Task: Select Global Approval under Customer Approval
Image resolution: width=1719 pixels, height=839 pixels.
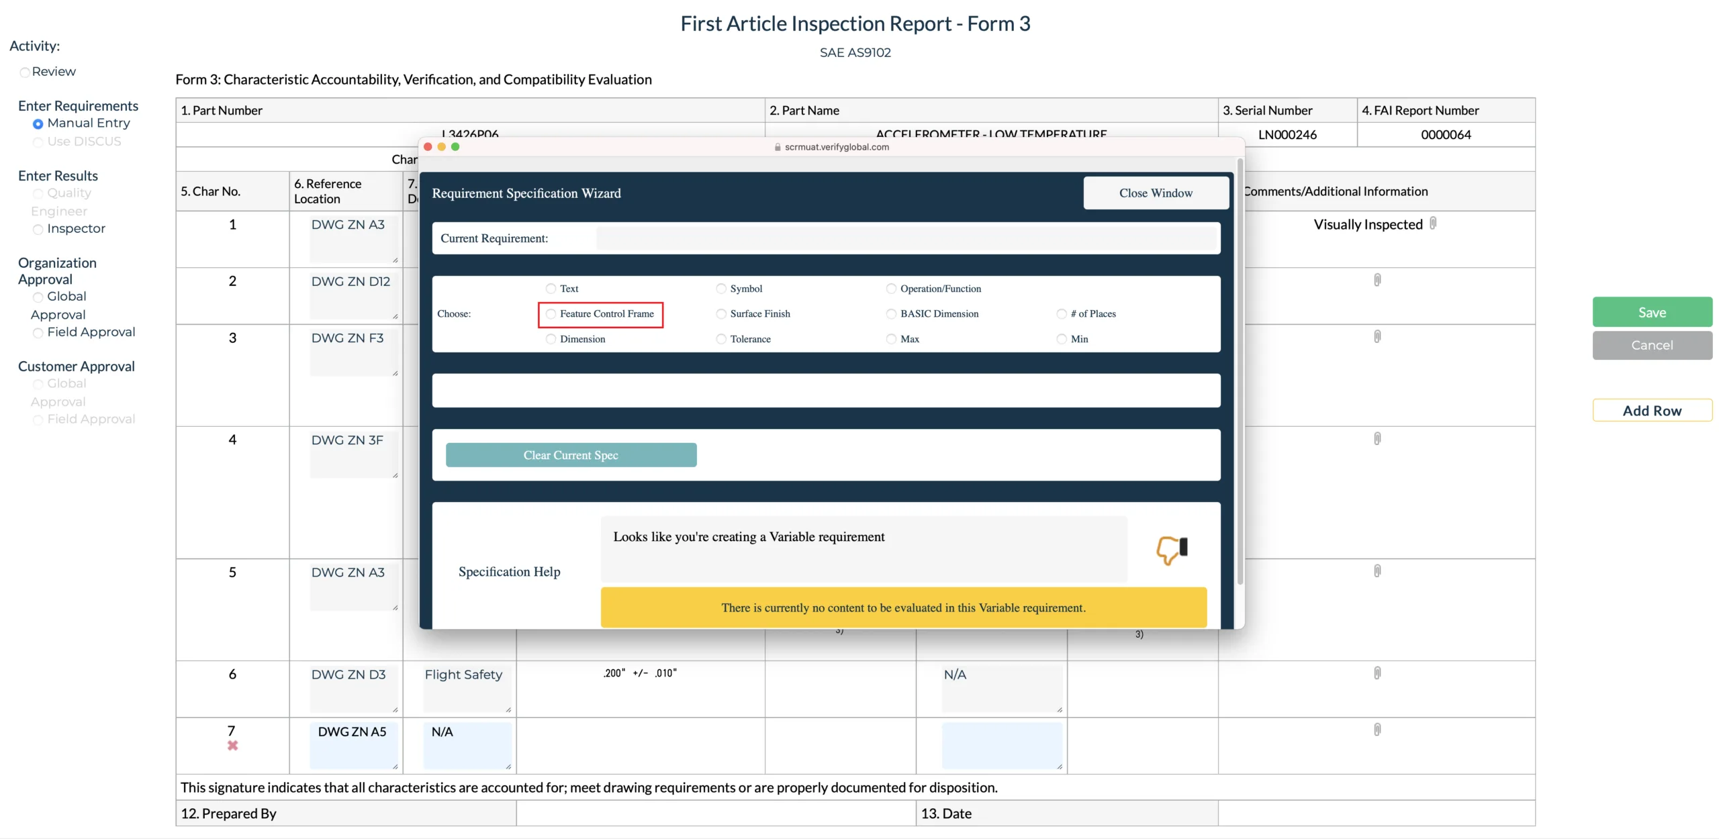Action: pyautogui.click(x=38, y=385)
